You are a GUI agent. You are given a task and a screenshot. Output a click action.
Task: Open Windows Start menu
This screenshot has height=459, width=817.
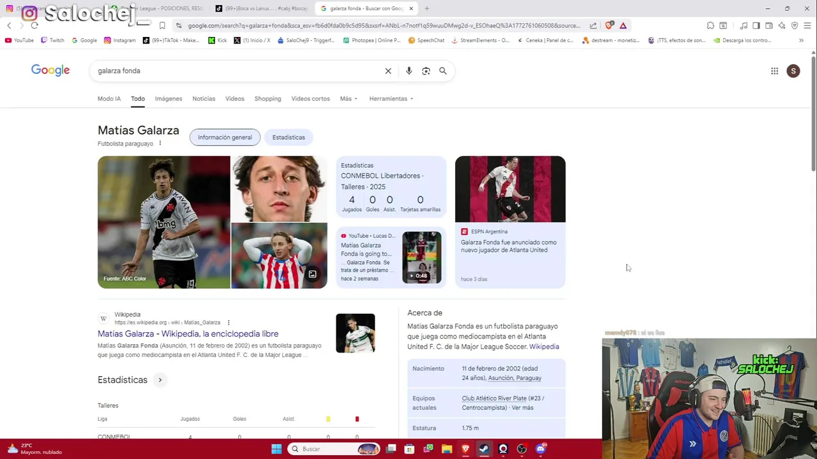tap(276, 449)
